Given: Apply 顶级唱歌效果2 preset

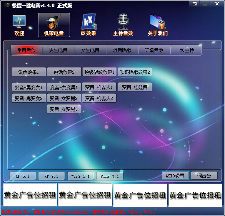Looking at the screenshot, I should coord(135,72).
